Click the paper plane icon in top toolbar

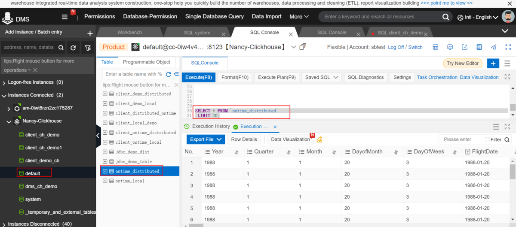pos(494,47)
